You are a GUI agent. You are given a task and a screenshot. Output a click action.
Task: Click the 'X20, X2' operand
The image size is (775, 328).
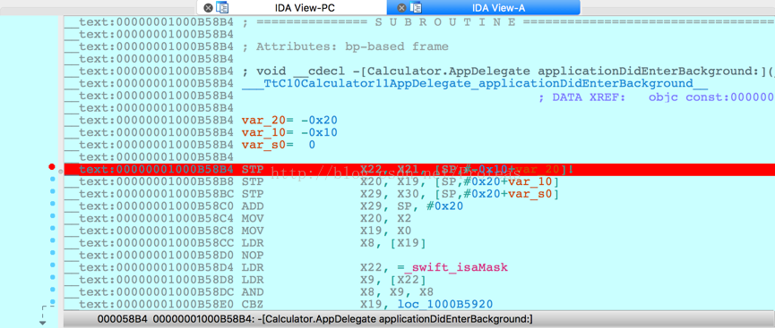point(385,218)
